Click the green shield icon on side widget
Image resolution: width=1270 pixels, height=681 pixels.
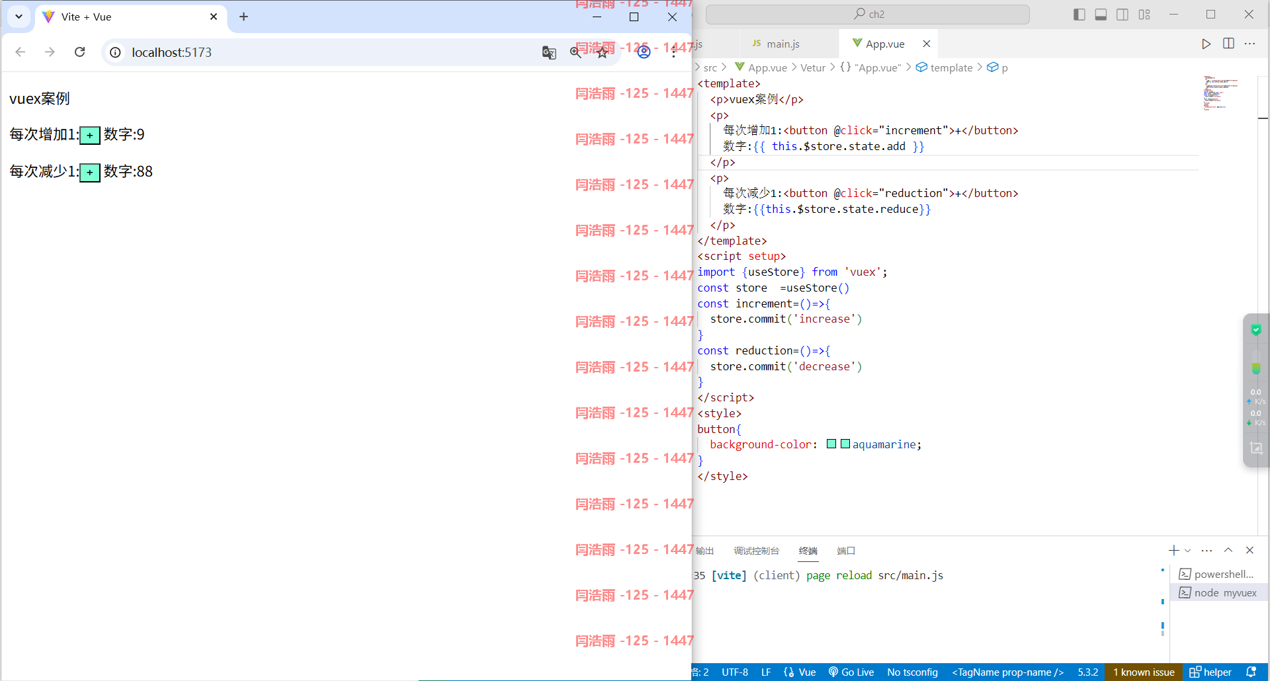click(1256, 329)
